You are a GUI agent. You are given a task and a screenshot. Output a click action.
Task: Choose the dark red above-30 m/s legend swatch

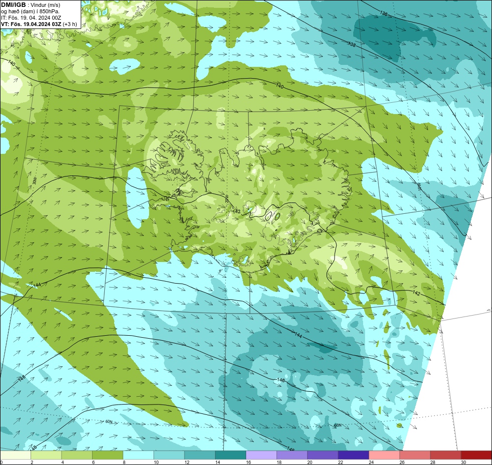(x=477, y=455)
